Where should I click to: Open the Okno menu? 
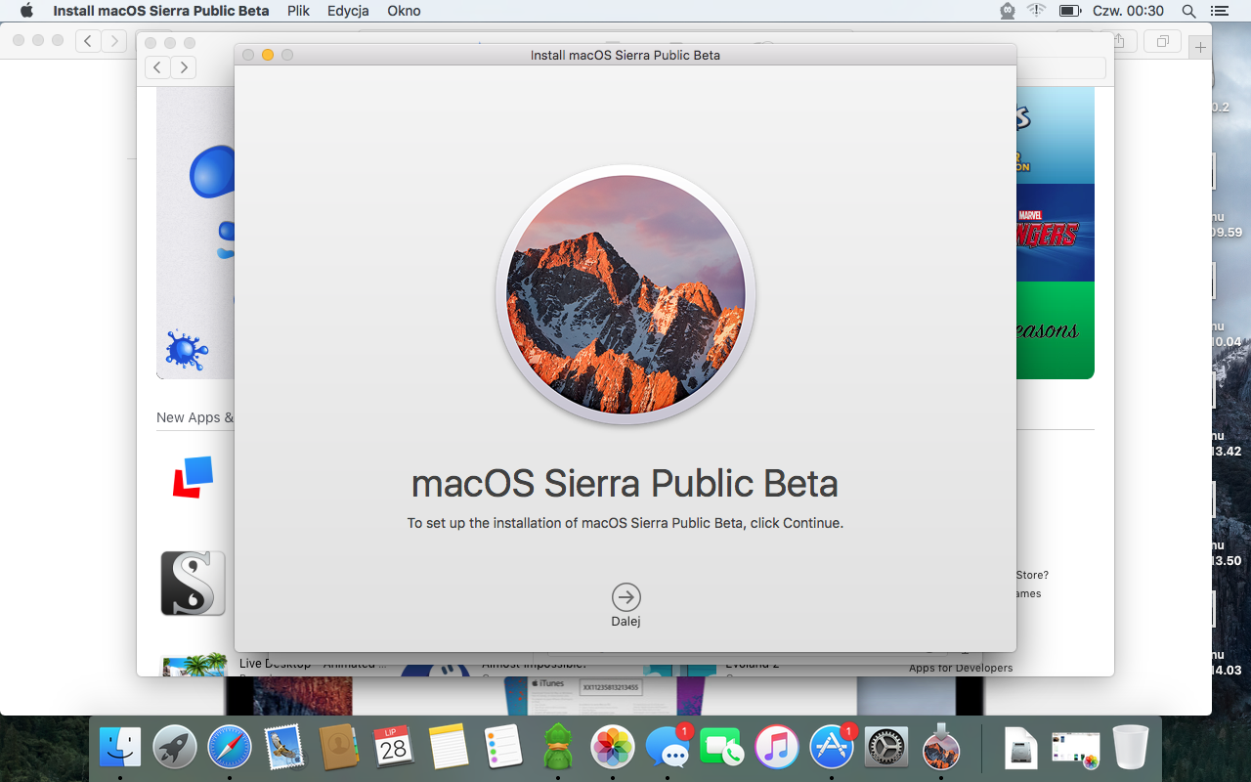404,11
